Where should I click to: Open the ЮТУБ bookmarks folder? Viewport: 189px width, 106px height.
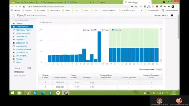coord(94,11)
